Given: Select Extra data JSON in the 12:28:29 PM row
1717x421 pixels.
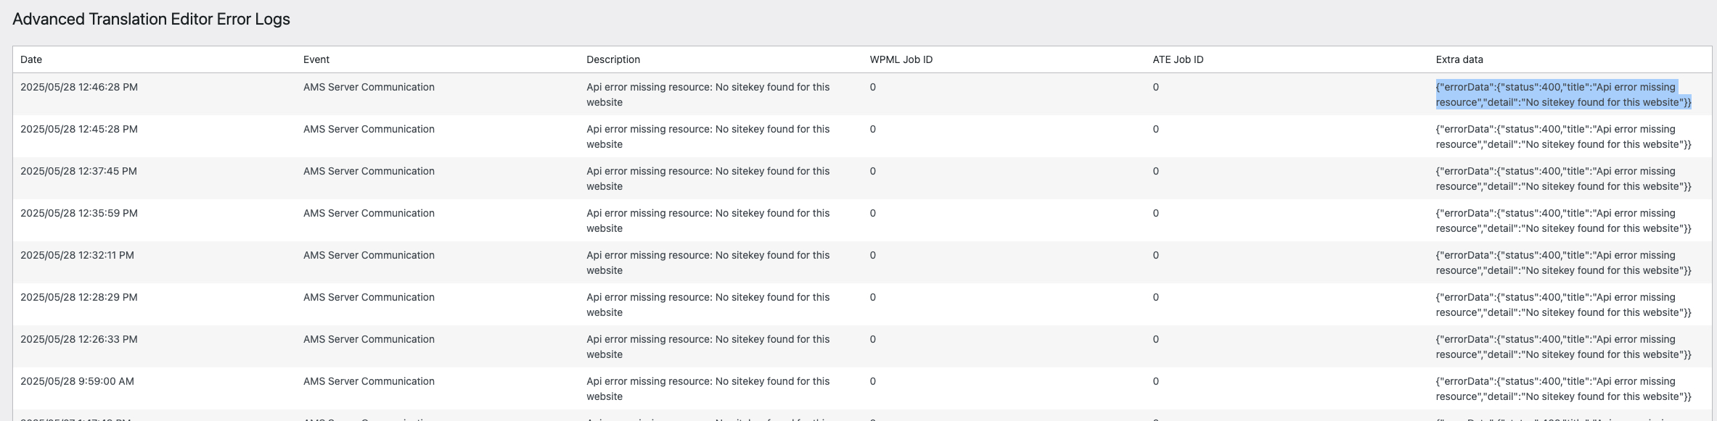Looking at the screenshot, I should coord(1563,305).
